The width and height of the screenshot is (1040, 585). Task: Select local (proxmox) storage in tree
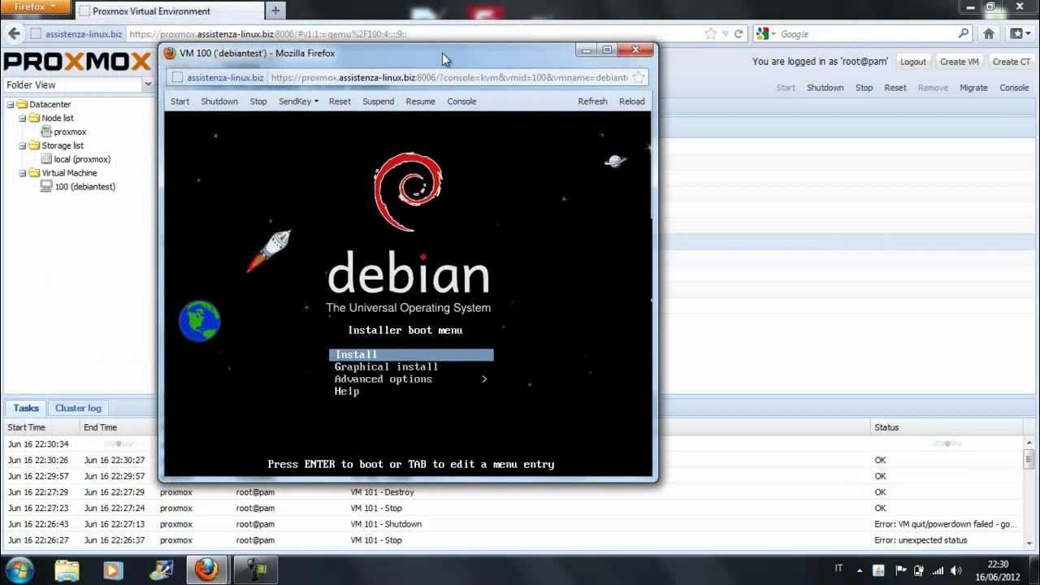tap(76, 159)
